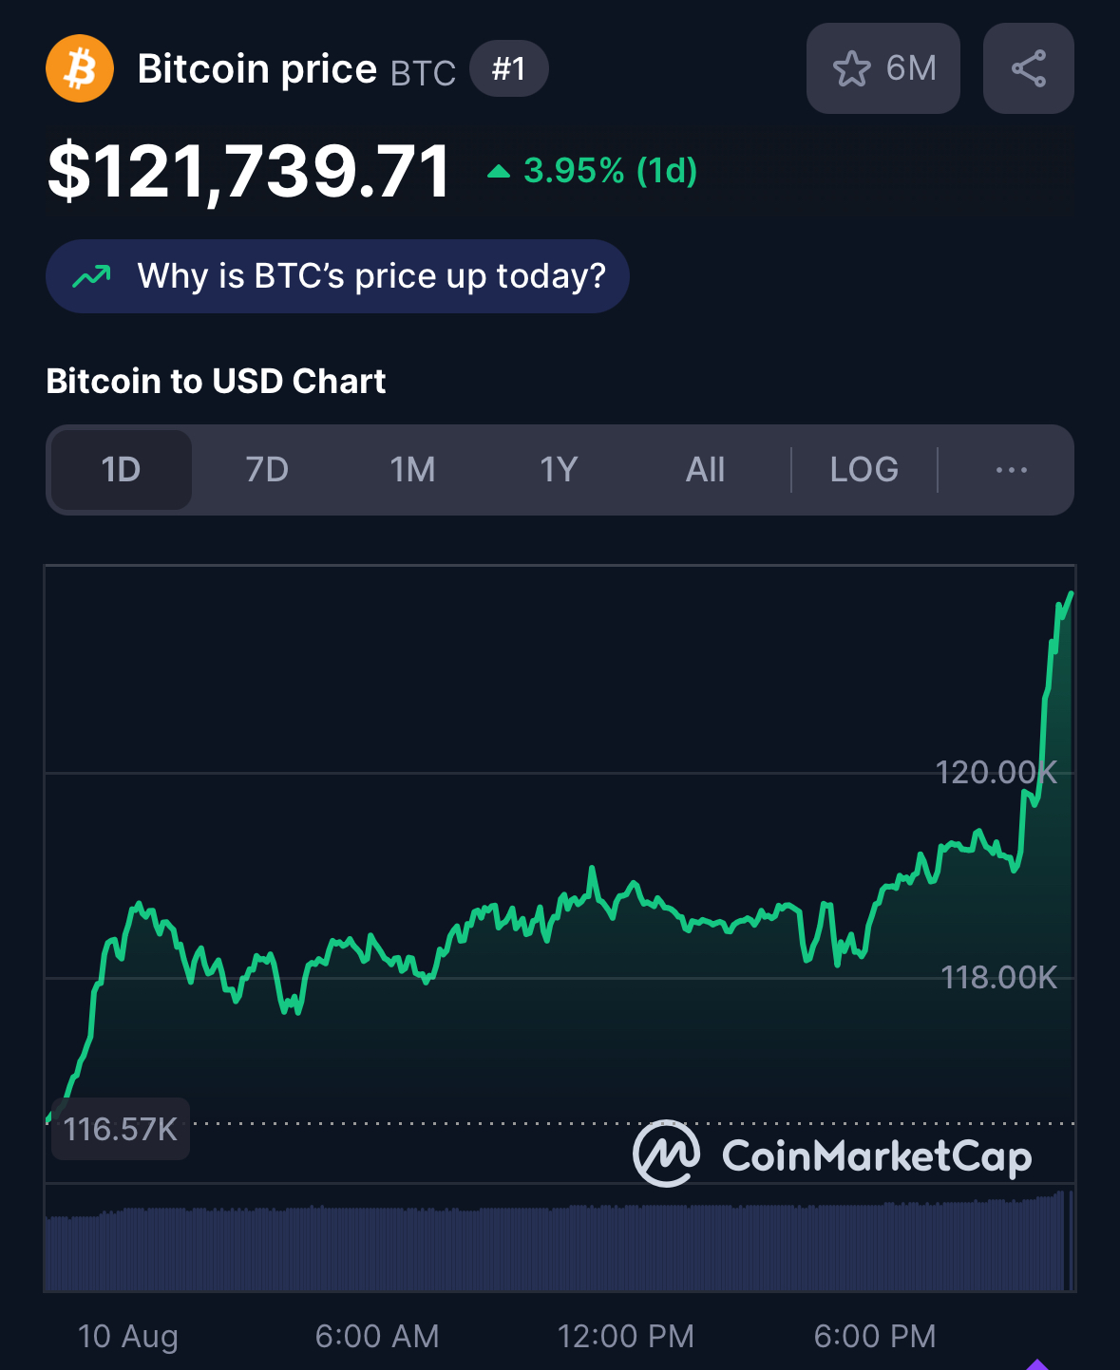Click the CoinMarketCap logo watermark
This screenshot has height=1370, width=1120.
(832, 1154)
